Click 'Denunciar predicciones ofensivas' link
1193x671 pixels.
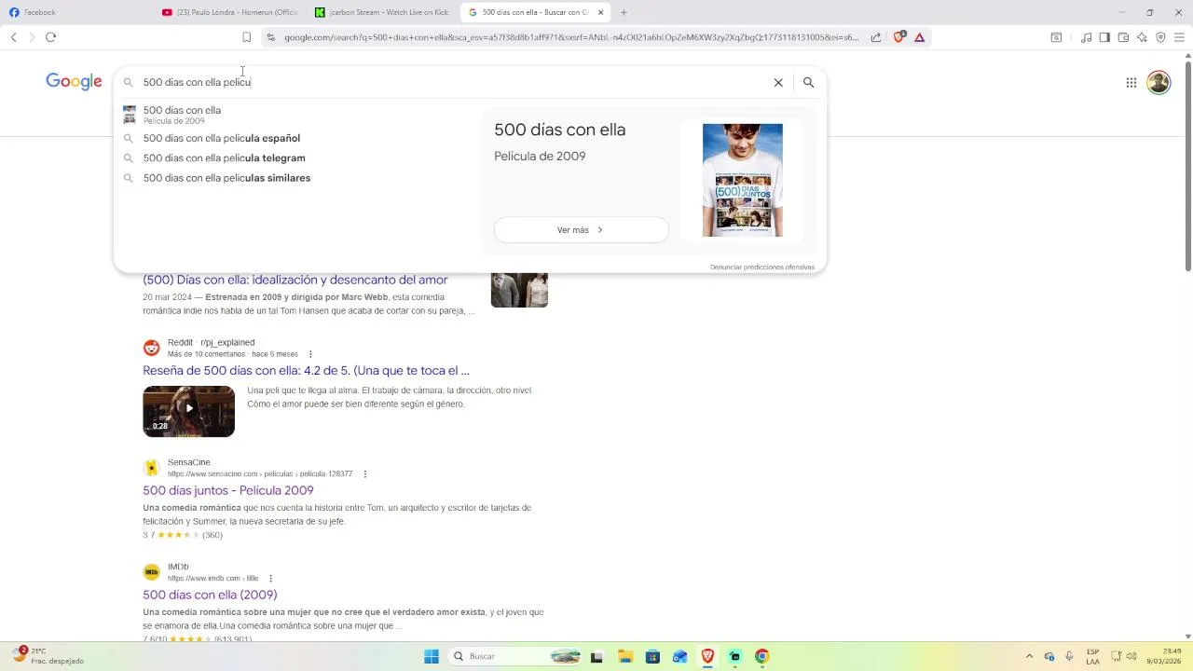pyautogui.click(x=761, y=267)
